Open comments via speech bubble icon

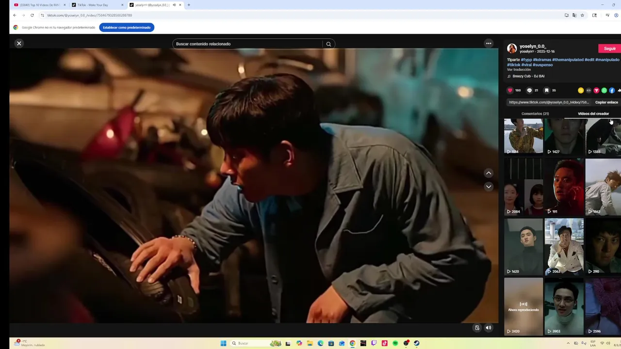coord(529,90)
